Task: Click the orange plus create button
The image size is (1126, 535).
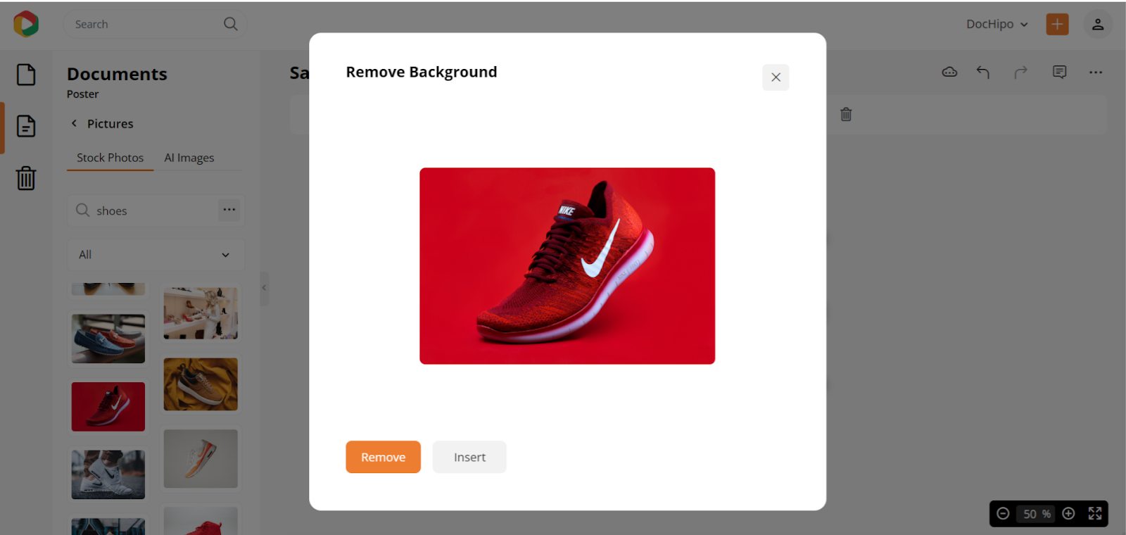Action: pyautogui.click(x=1057, y=24)
